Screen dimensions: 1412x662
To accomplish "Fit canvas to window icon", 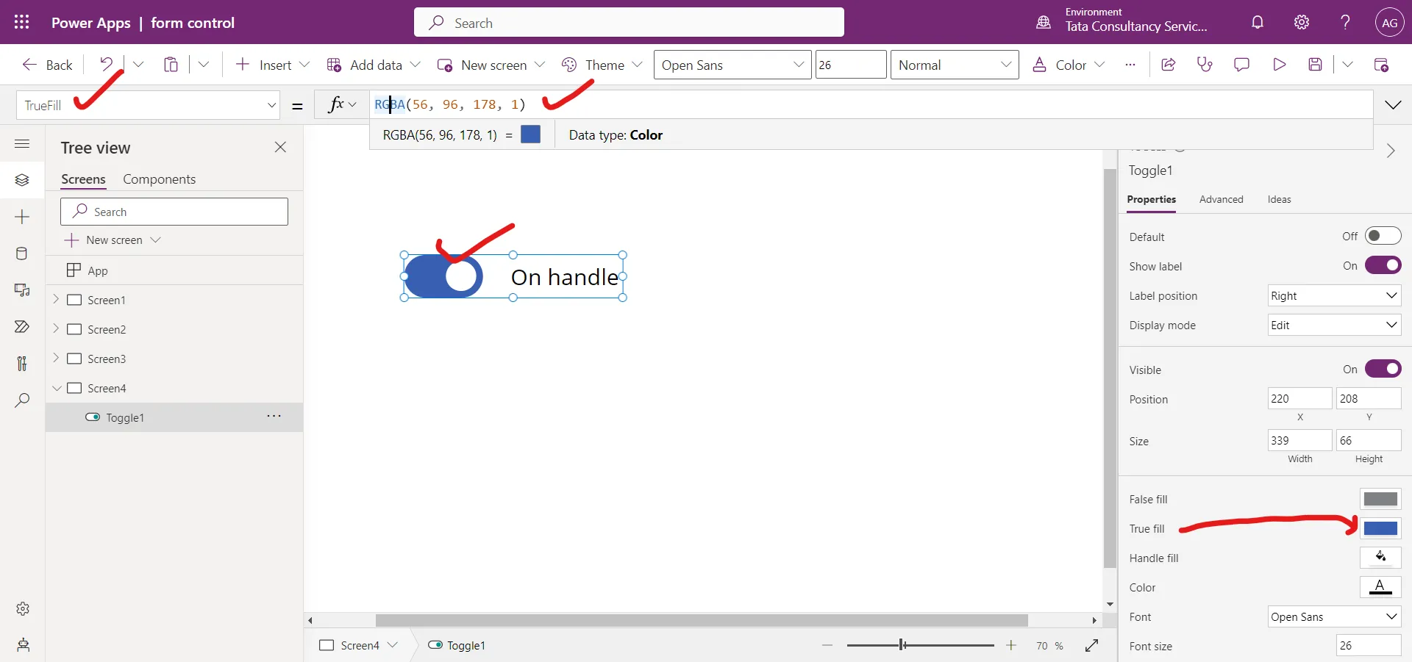I will (x=1091, y=645).
